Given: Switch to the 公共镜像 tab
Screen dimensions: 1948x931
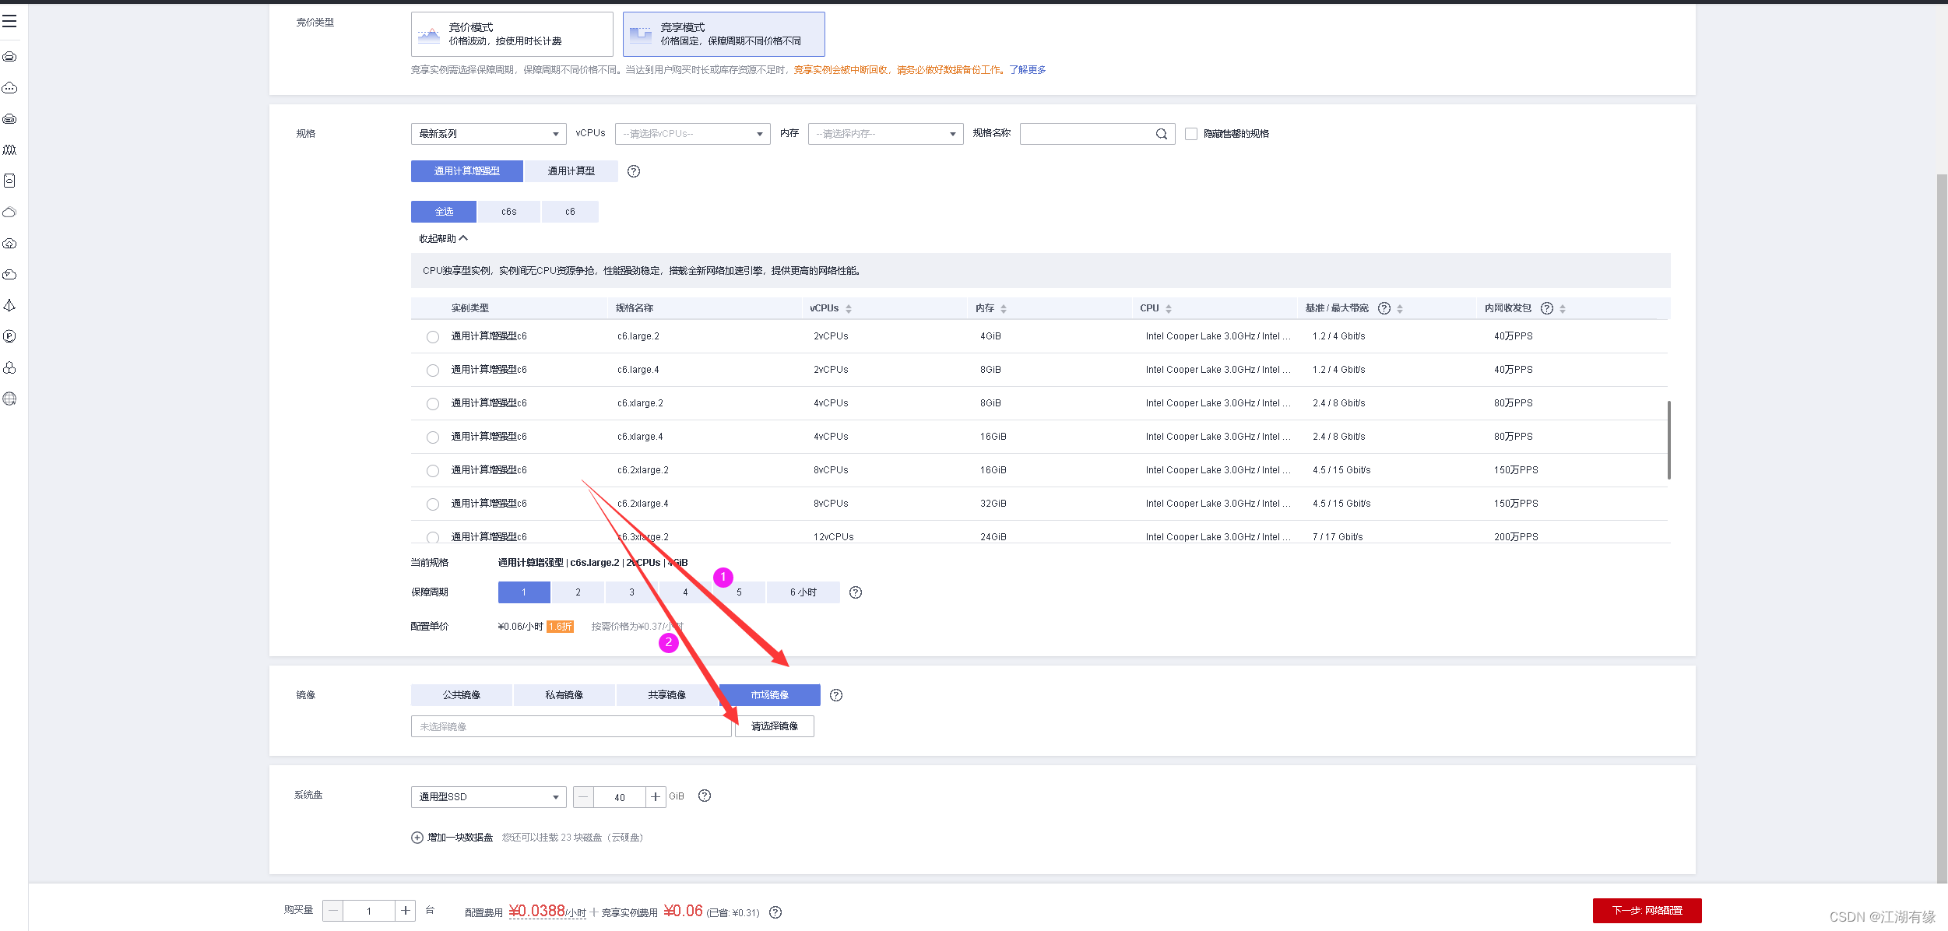Looking at the screenshot, I should [x=462, y=695].
